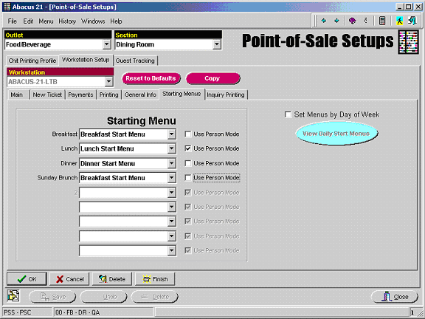Open the last empty starting menu dropdown
The image size is (425, 319).
pyautogui.click(x=171, y=250)
